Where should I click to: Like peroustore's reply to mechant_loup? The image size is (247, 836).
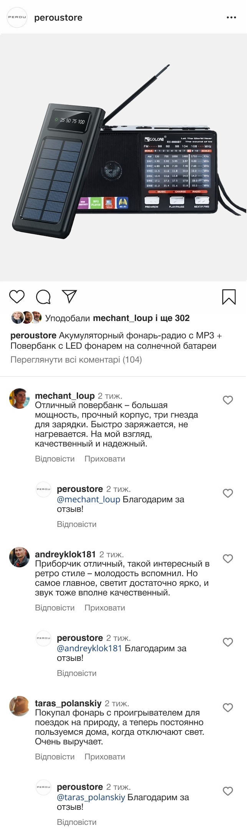(228, 493)
